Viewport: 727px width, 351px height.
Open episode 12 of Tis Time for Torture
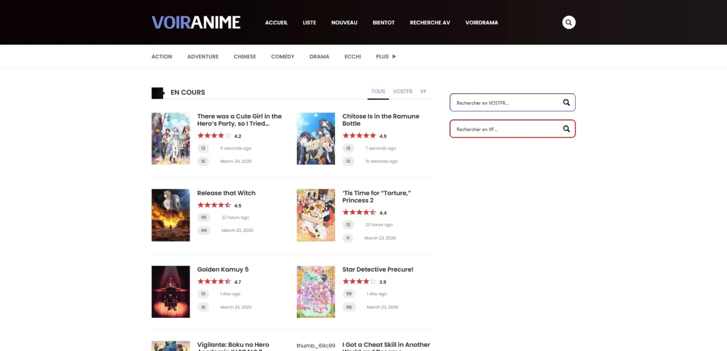point(348,225)
